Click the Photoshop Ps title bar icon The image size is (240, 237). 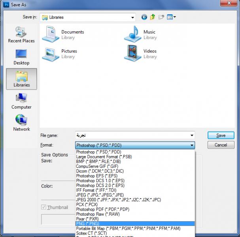click(x=6, y=5)
